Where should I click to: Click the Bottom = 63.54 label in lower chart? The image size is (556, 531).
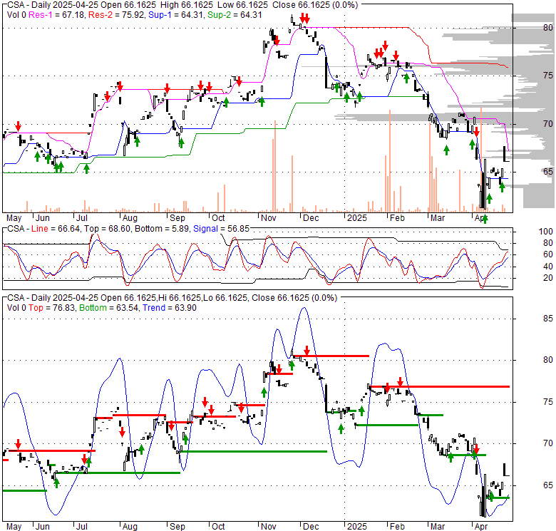click(109, 308)
